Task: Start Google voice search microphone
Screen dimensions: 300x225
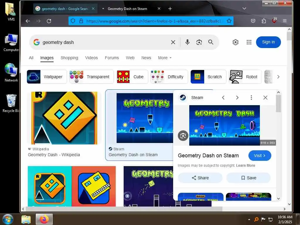Action: [x=187, y=42]
